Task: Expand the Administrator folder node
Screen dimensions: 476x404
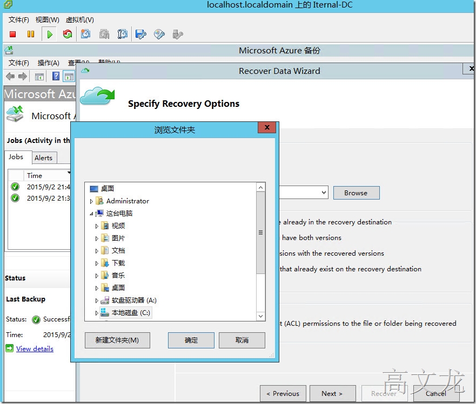Action: pyautogui.click(x=91, y=201)
